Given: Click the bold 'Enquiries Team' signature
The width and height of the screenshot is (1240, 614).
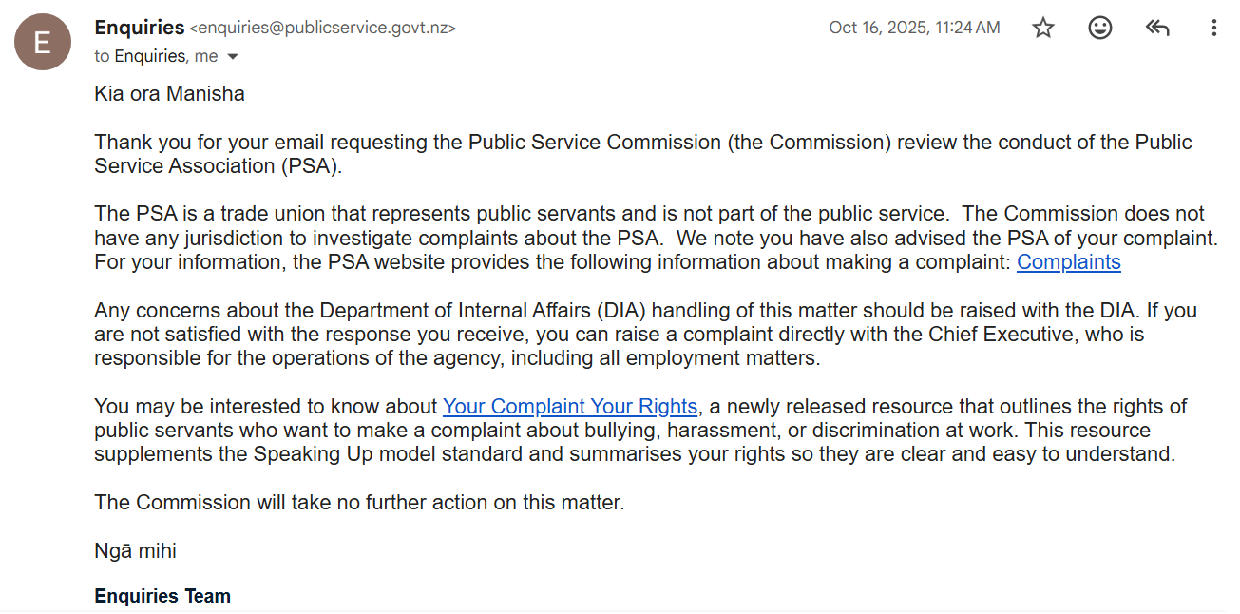Looking at the screenshot, I should (162, 597).
